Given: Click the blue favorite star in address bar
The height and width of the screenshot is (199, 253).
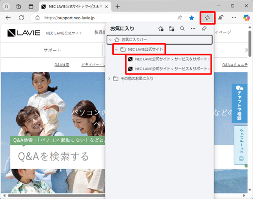Looking at the screenshot, I should [x=192, y=18].
